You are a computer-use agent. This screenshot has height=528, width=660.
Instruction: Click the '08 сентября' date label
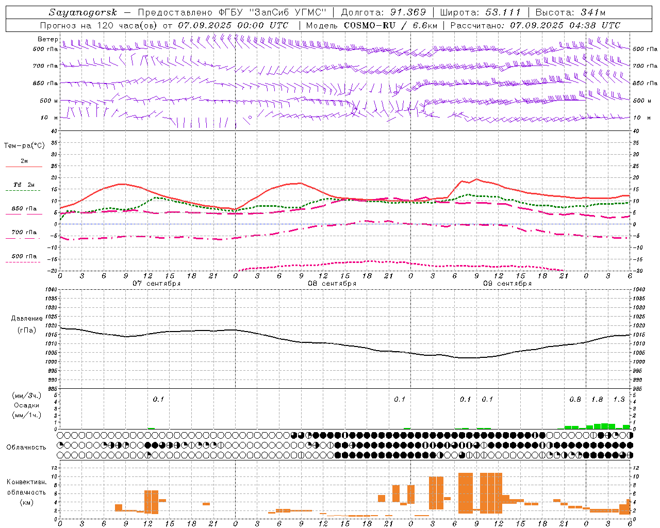[x=332, y=284]
